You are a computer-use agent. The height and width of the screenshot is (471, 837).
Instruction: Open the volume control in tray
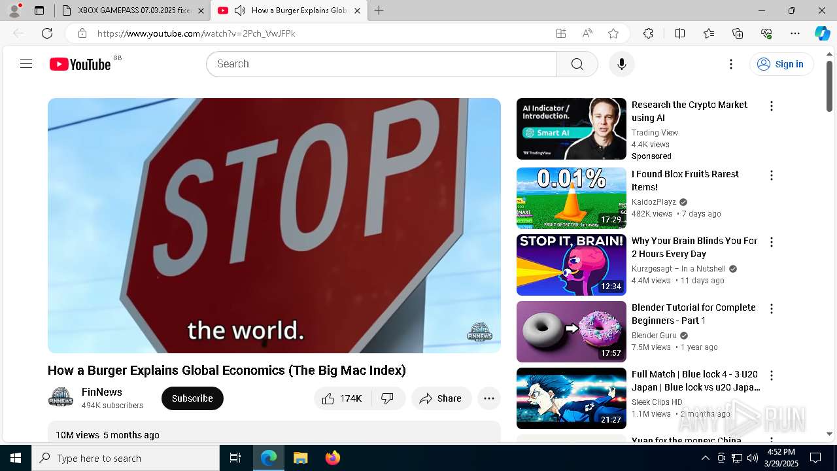click(753, 458)
